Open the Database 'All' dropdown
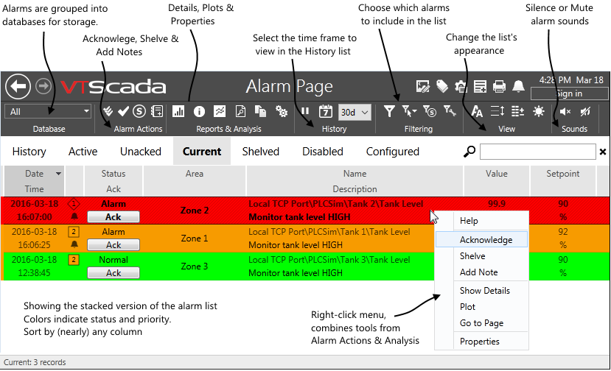The height and width of the screenshot is (371, 611). coord(48,111)
